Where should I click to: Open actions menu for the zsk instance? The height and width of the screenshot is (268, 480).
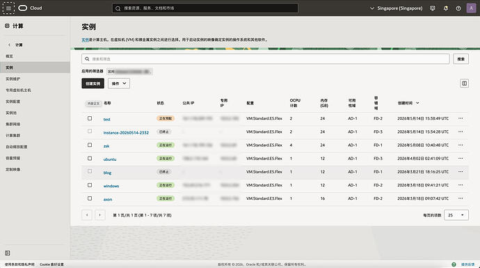(x=461, y=145)
